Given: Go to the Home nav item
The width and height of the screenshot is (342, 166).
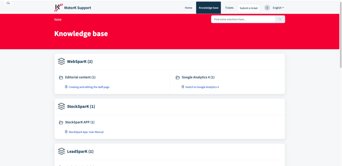Looking at the screenshot, I should 188,8.
